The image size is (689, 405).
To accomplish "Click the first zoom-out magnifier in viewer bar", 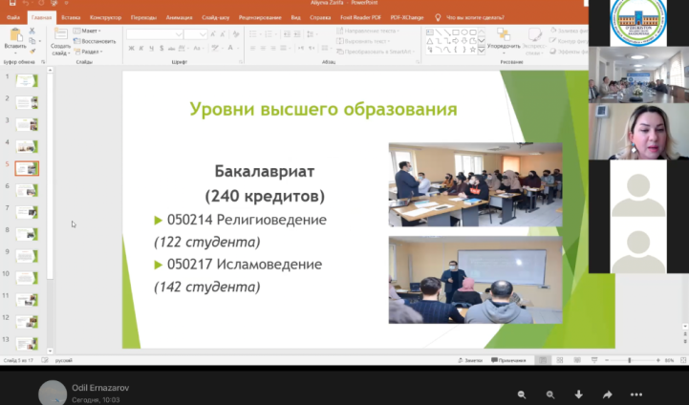I will (x=522, y=394).
